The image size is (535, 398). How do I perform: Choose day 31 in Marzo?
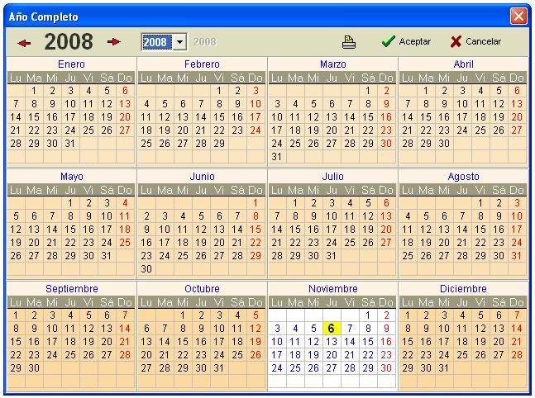pos(277,157)
